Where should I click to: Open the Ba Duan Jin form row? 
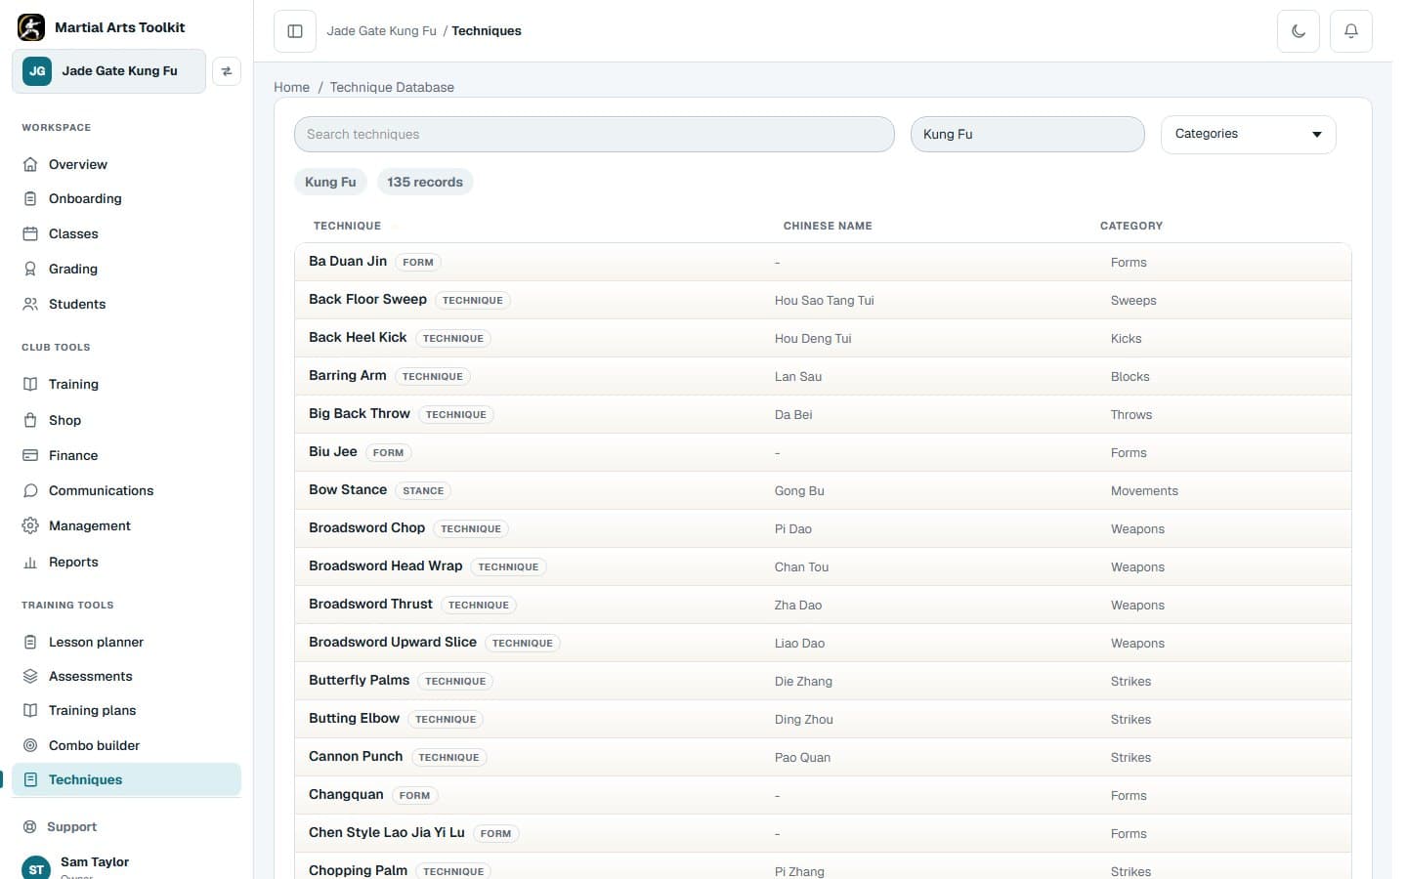click(x=823, y=262)
